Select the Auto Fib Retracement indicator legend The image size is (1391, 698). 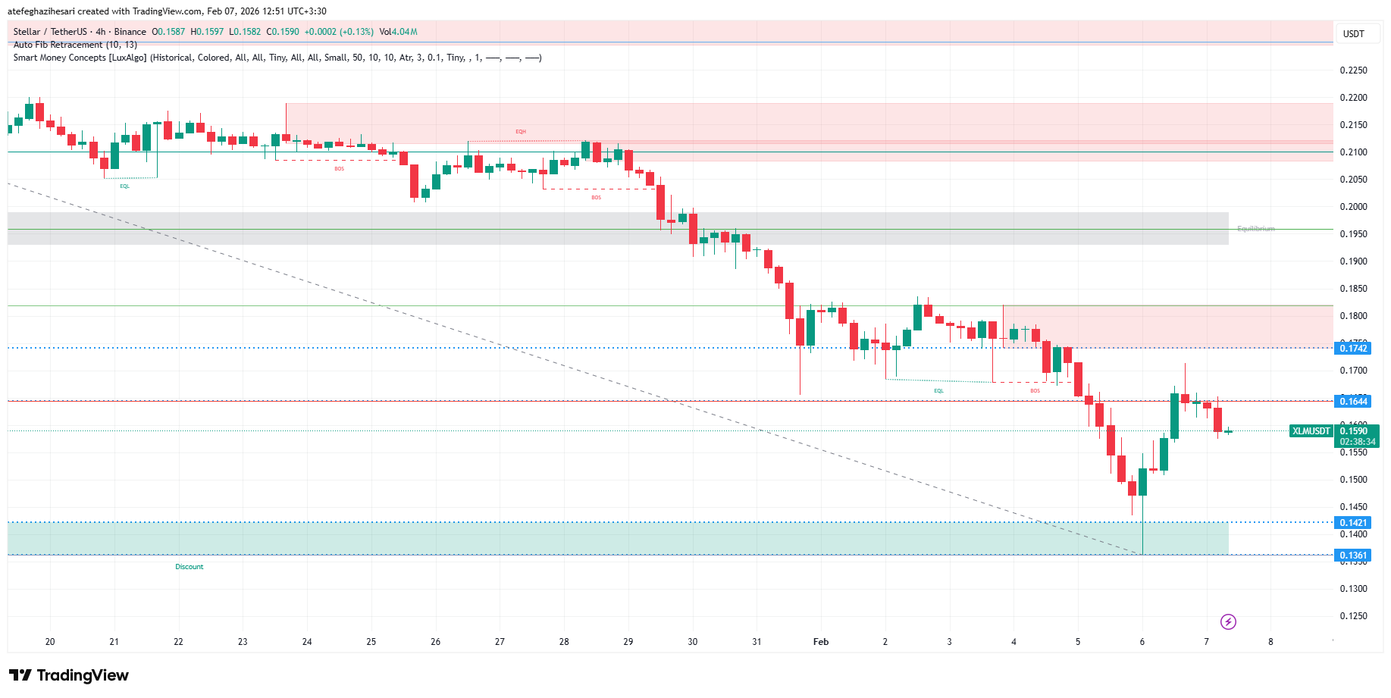pos(75,45)
